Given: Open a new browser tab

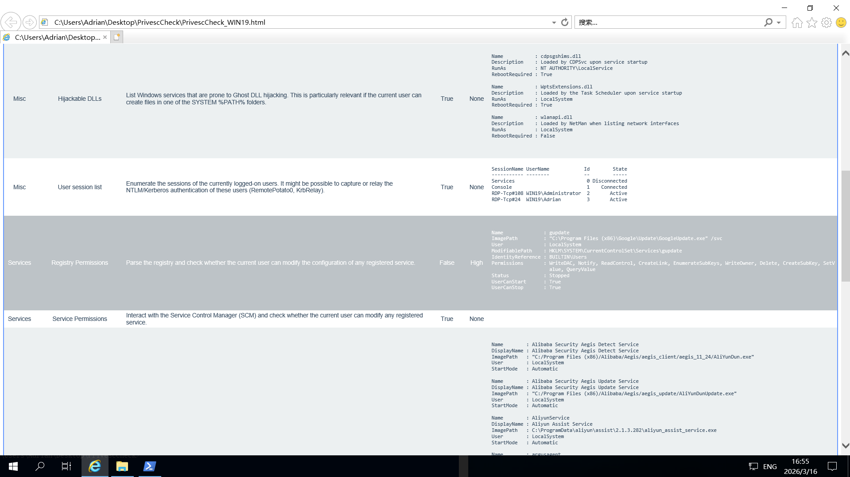Looking at the screenshot, I should (116, 37).
